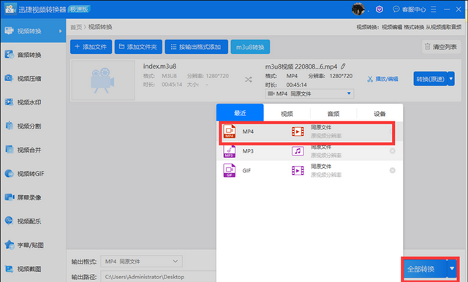468x282 pixels.
Task: Click the shuffle convert icon between files
Action: coord(248,80)
